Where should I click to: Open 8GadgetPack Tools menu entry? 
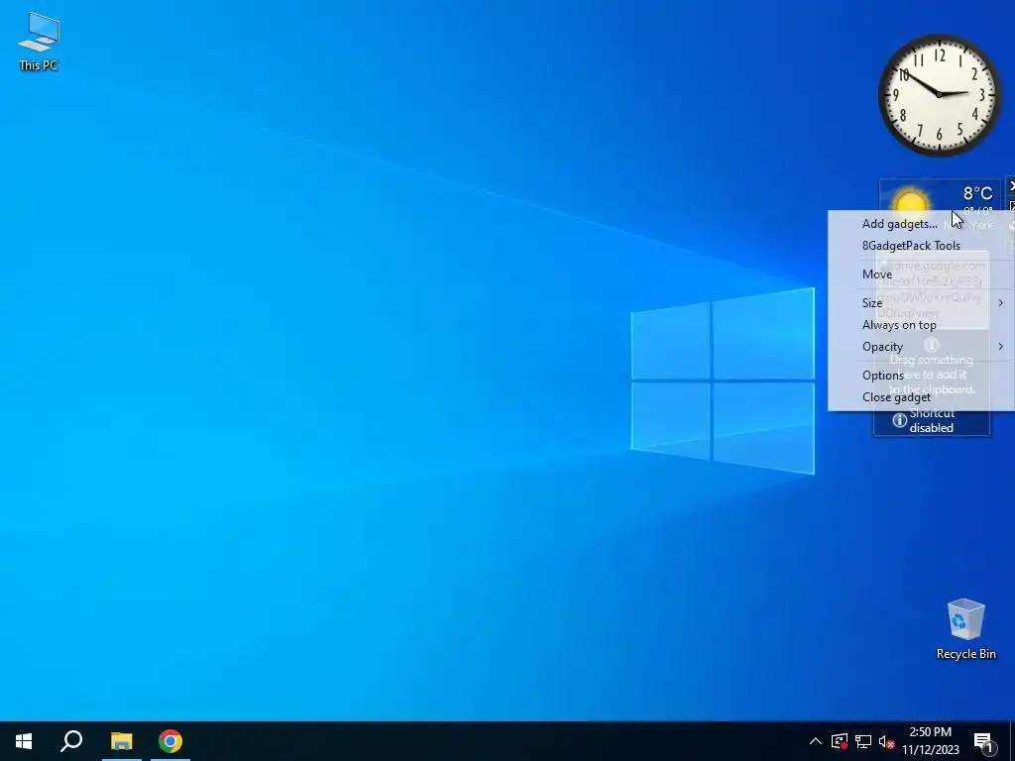[921, 246]
